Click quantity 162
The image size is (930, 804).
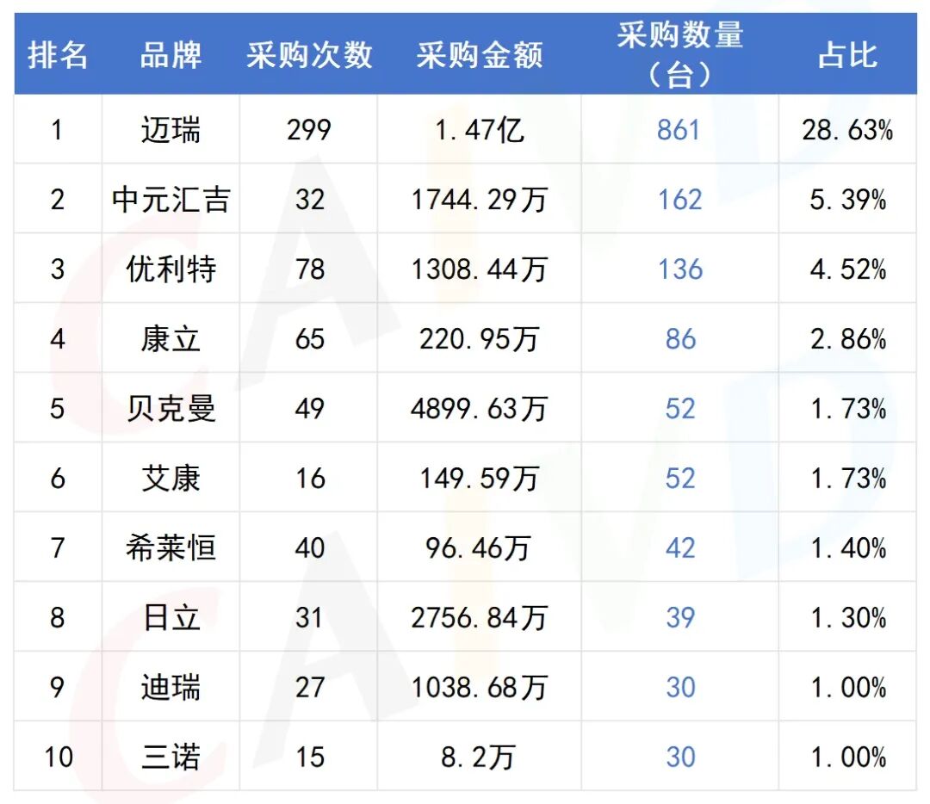[679, 199]
